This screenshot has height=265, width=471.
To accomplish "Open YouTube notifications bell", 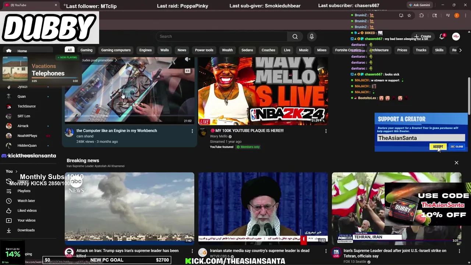I will pyautogui.click(x=442, y=36).
